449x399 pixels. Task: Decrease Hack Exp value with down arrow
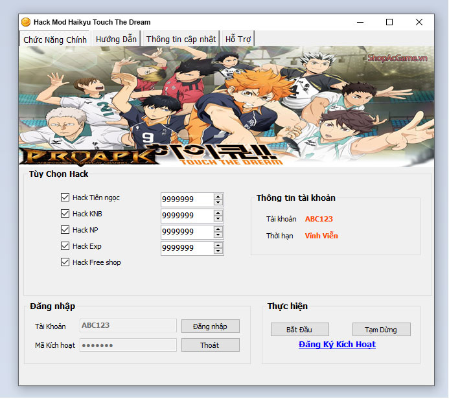coord(218,251)
